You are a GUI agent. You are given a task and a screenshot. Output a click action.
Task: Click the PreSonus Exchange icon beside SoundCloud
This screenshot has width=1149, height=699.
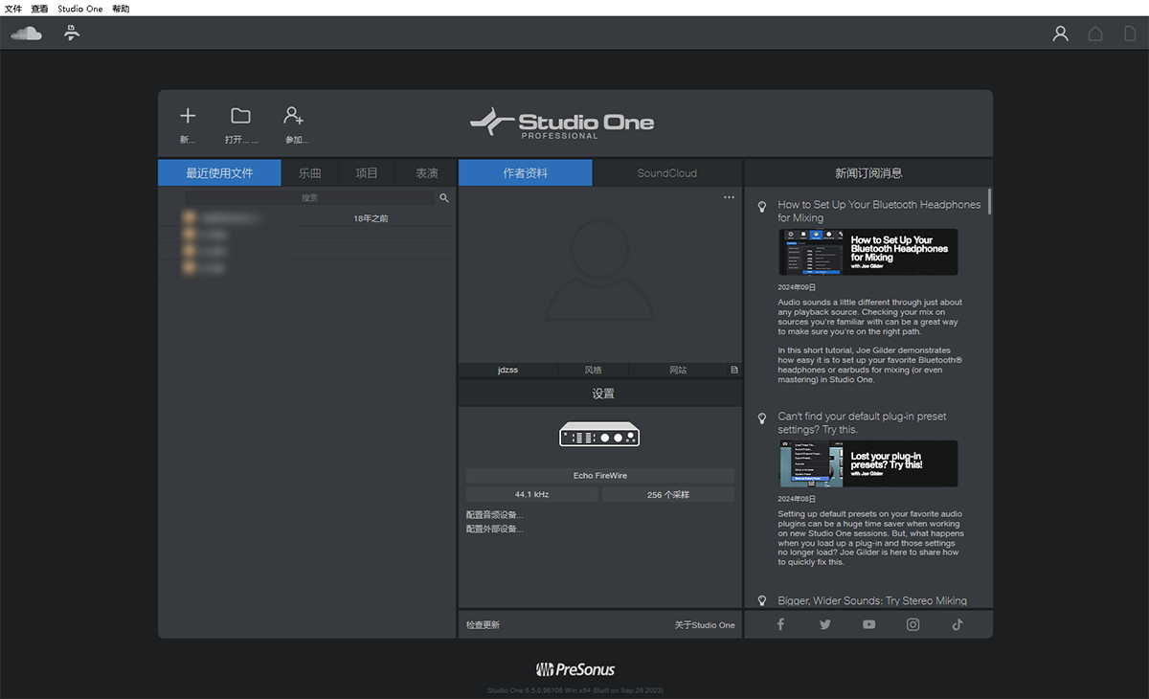[72, 34]
